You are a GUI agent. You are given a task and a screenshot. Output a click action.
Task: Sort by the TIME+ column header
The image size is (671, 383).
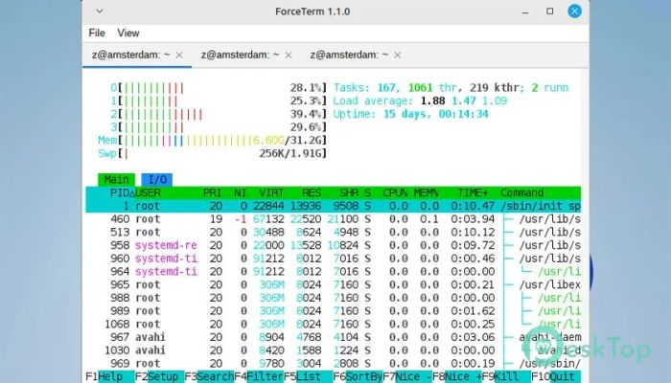click(x=473, y=192)
